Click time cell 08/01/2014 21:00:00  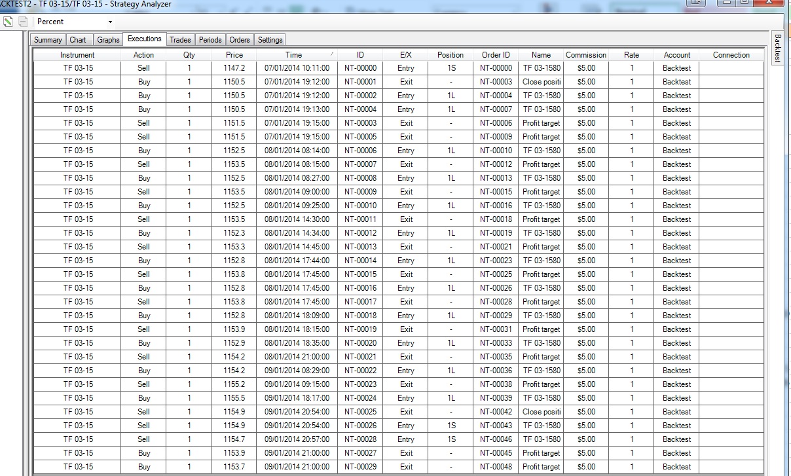tap(297, 357)
